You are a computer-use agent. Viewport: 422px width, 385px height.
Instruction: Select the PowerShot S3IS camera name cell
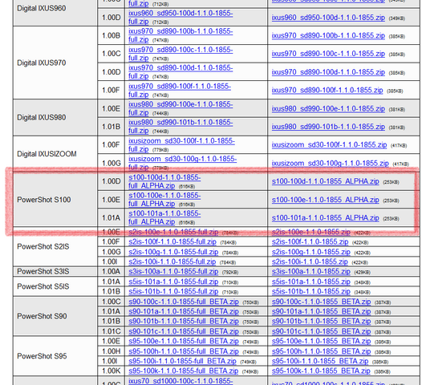[x=55, y=272]
